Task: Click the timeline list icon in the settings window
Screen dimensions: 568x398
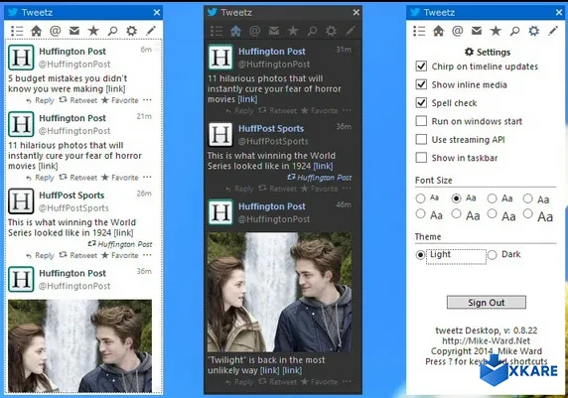Action: click(419, 31)
